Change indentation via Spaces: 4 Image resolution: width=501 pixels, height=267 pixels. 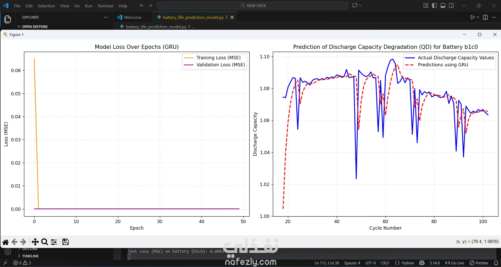coord(352,263)
